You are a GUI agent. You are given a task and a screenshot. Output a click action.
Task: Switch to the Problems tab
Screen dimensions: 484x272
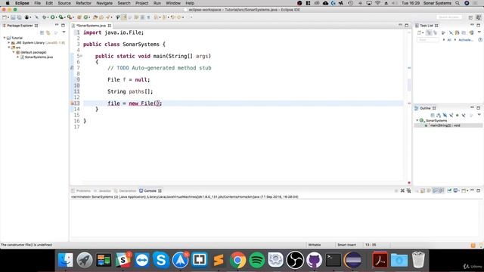[81, 191]
